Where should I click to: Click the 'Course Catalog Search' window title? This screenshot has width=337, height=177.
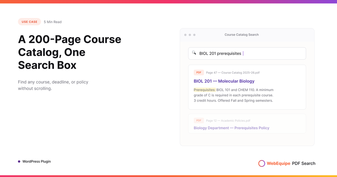242,35
